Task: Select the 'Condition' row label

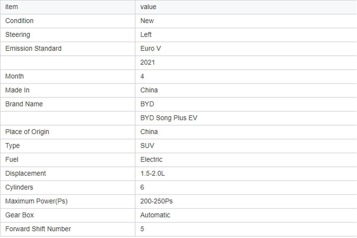Action: 19,21
